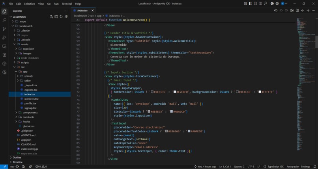Click New Folder icon in Explorer header
Image resolution: width=318 pixels, height=169 pixels.
[x=56, y=17]
